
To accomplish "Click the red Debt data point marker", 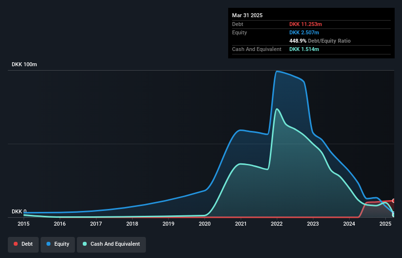I will 394,201.
